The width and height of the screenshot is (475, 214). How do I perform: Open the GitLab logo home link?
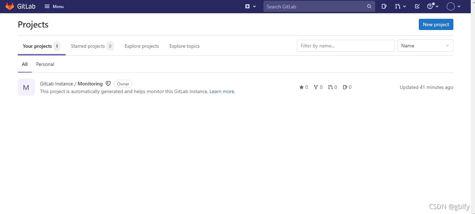tap(21, 6)
